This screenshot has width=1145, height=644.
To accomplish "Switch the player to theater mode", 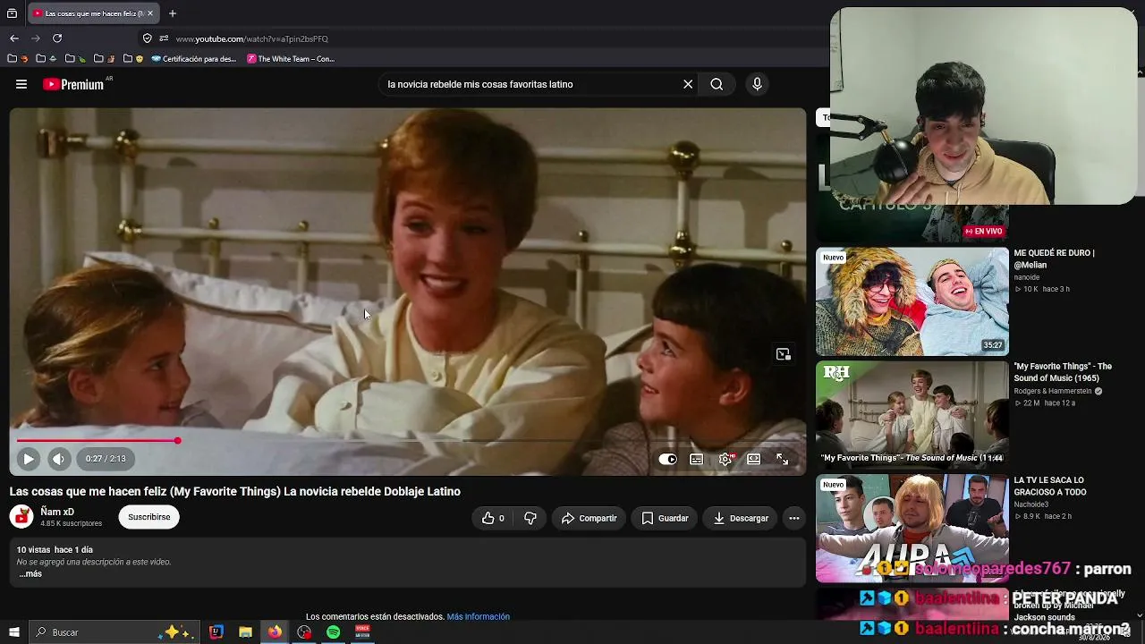I will tap(754, 459).
